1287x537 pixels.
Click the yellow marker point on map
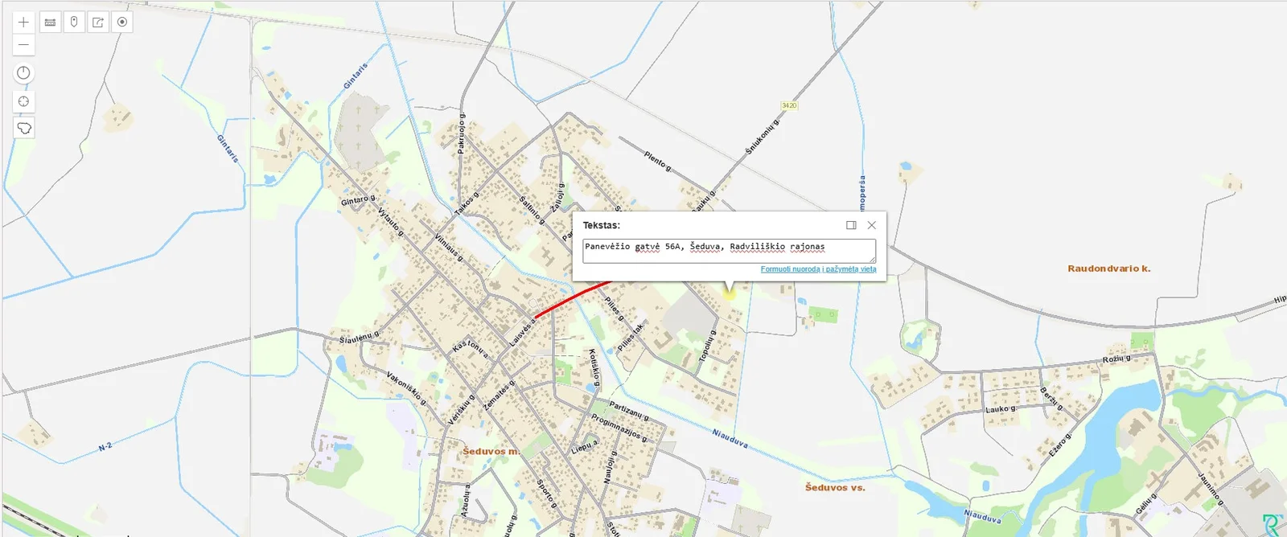[x=729, y=293]
